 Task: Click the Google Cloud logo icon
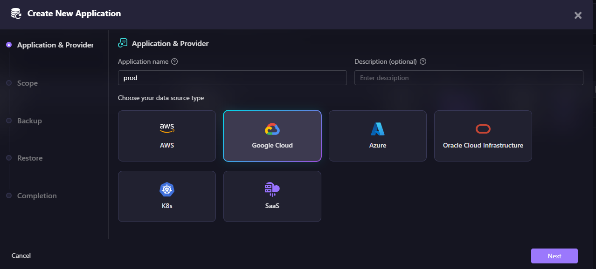click(x=272, y=129)
